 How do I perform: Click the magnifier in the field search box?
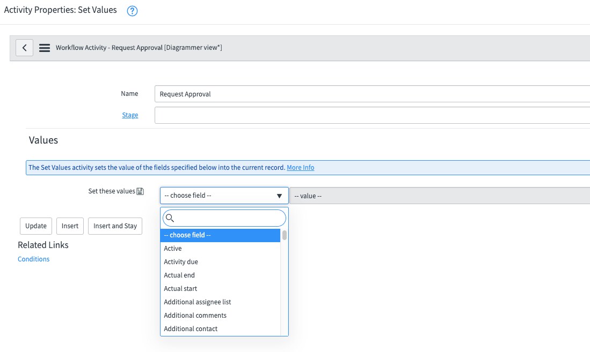coord(170,218)
